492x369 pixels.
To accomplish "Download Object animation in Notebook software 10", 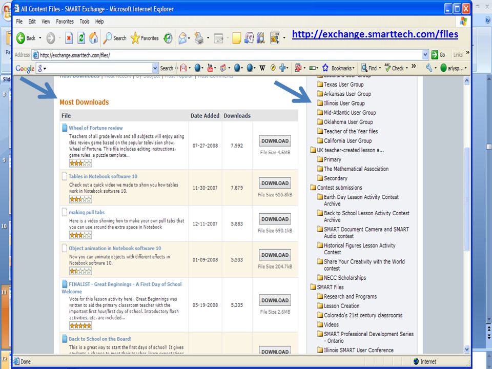I will click(275, 255).
